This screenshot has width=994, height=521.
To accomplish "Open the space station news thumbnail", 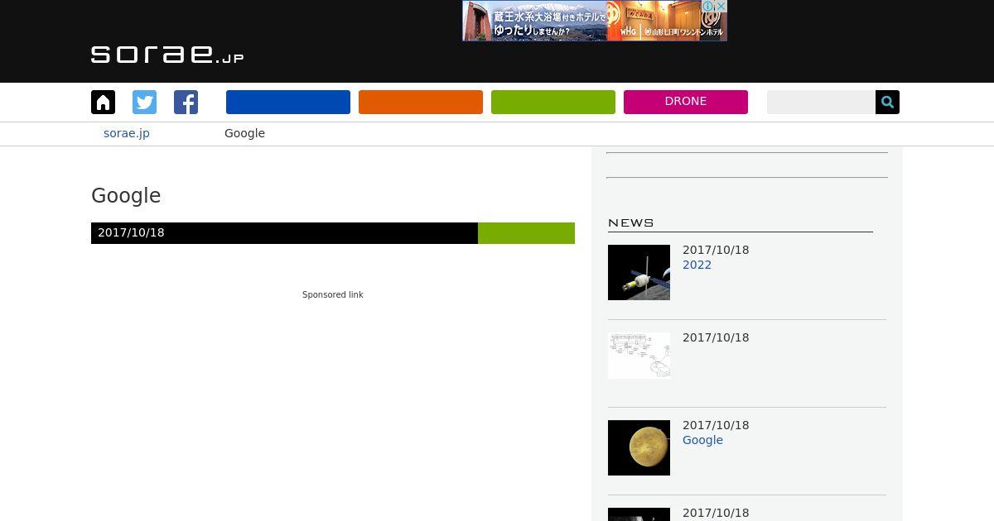I will click(x=639, y=272).
